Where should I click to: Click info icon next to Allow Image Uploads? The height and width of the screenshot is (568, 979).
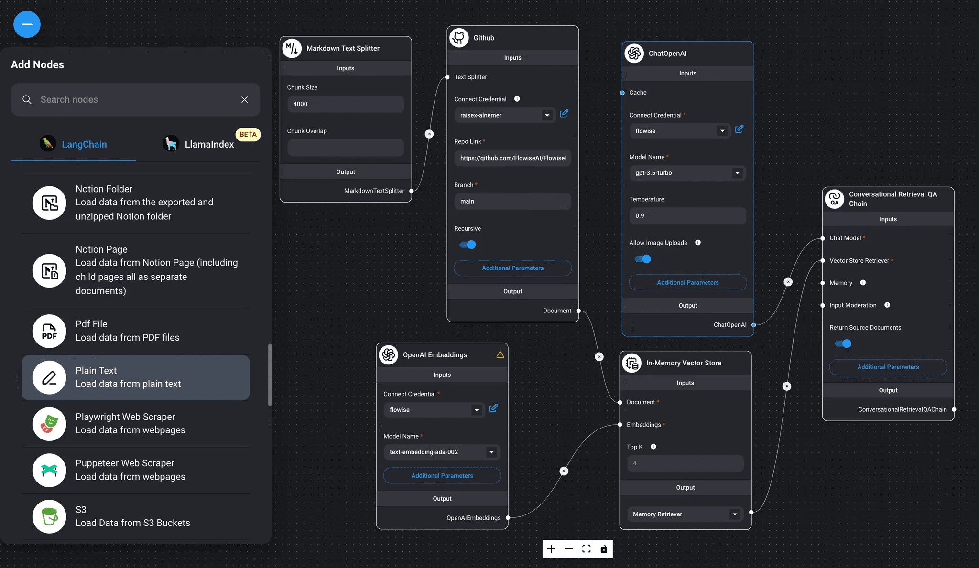tap(698, 243)
